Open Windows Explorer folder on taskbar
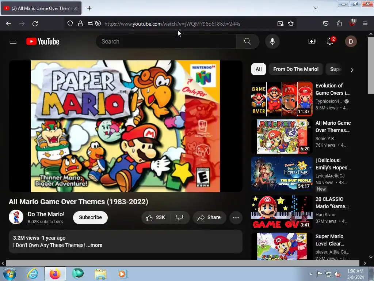The image size is (374, 281). (x=100, y=274)
